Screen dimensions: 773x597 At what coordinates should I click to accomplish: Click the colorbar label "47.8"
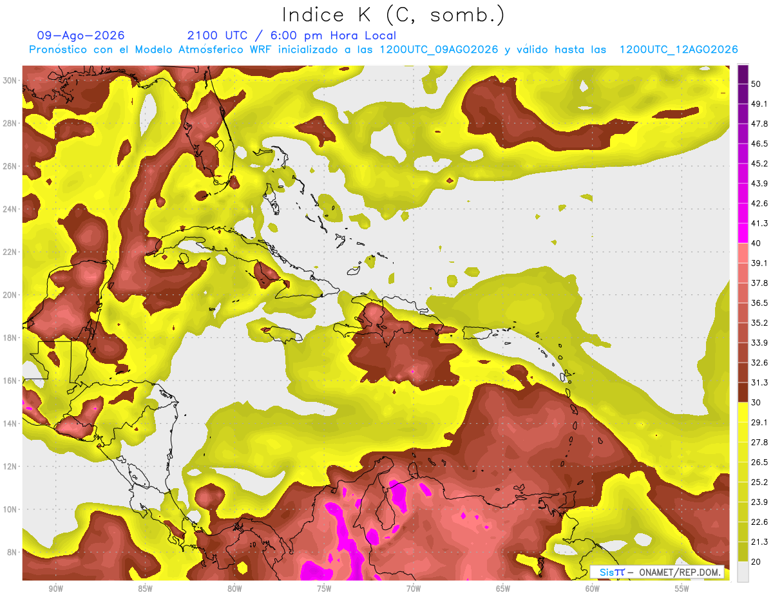[x=759, y=124]
